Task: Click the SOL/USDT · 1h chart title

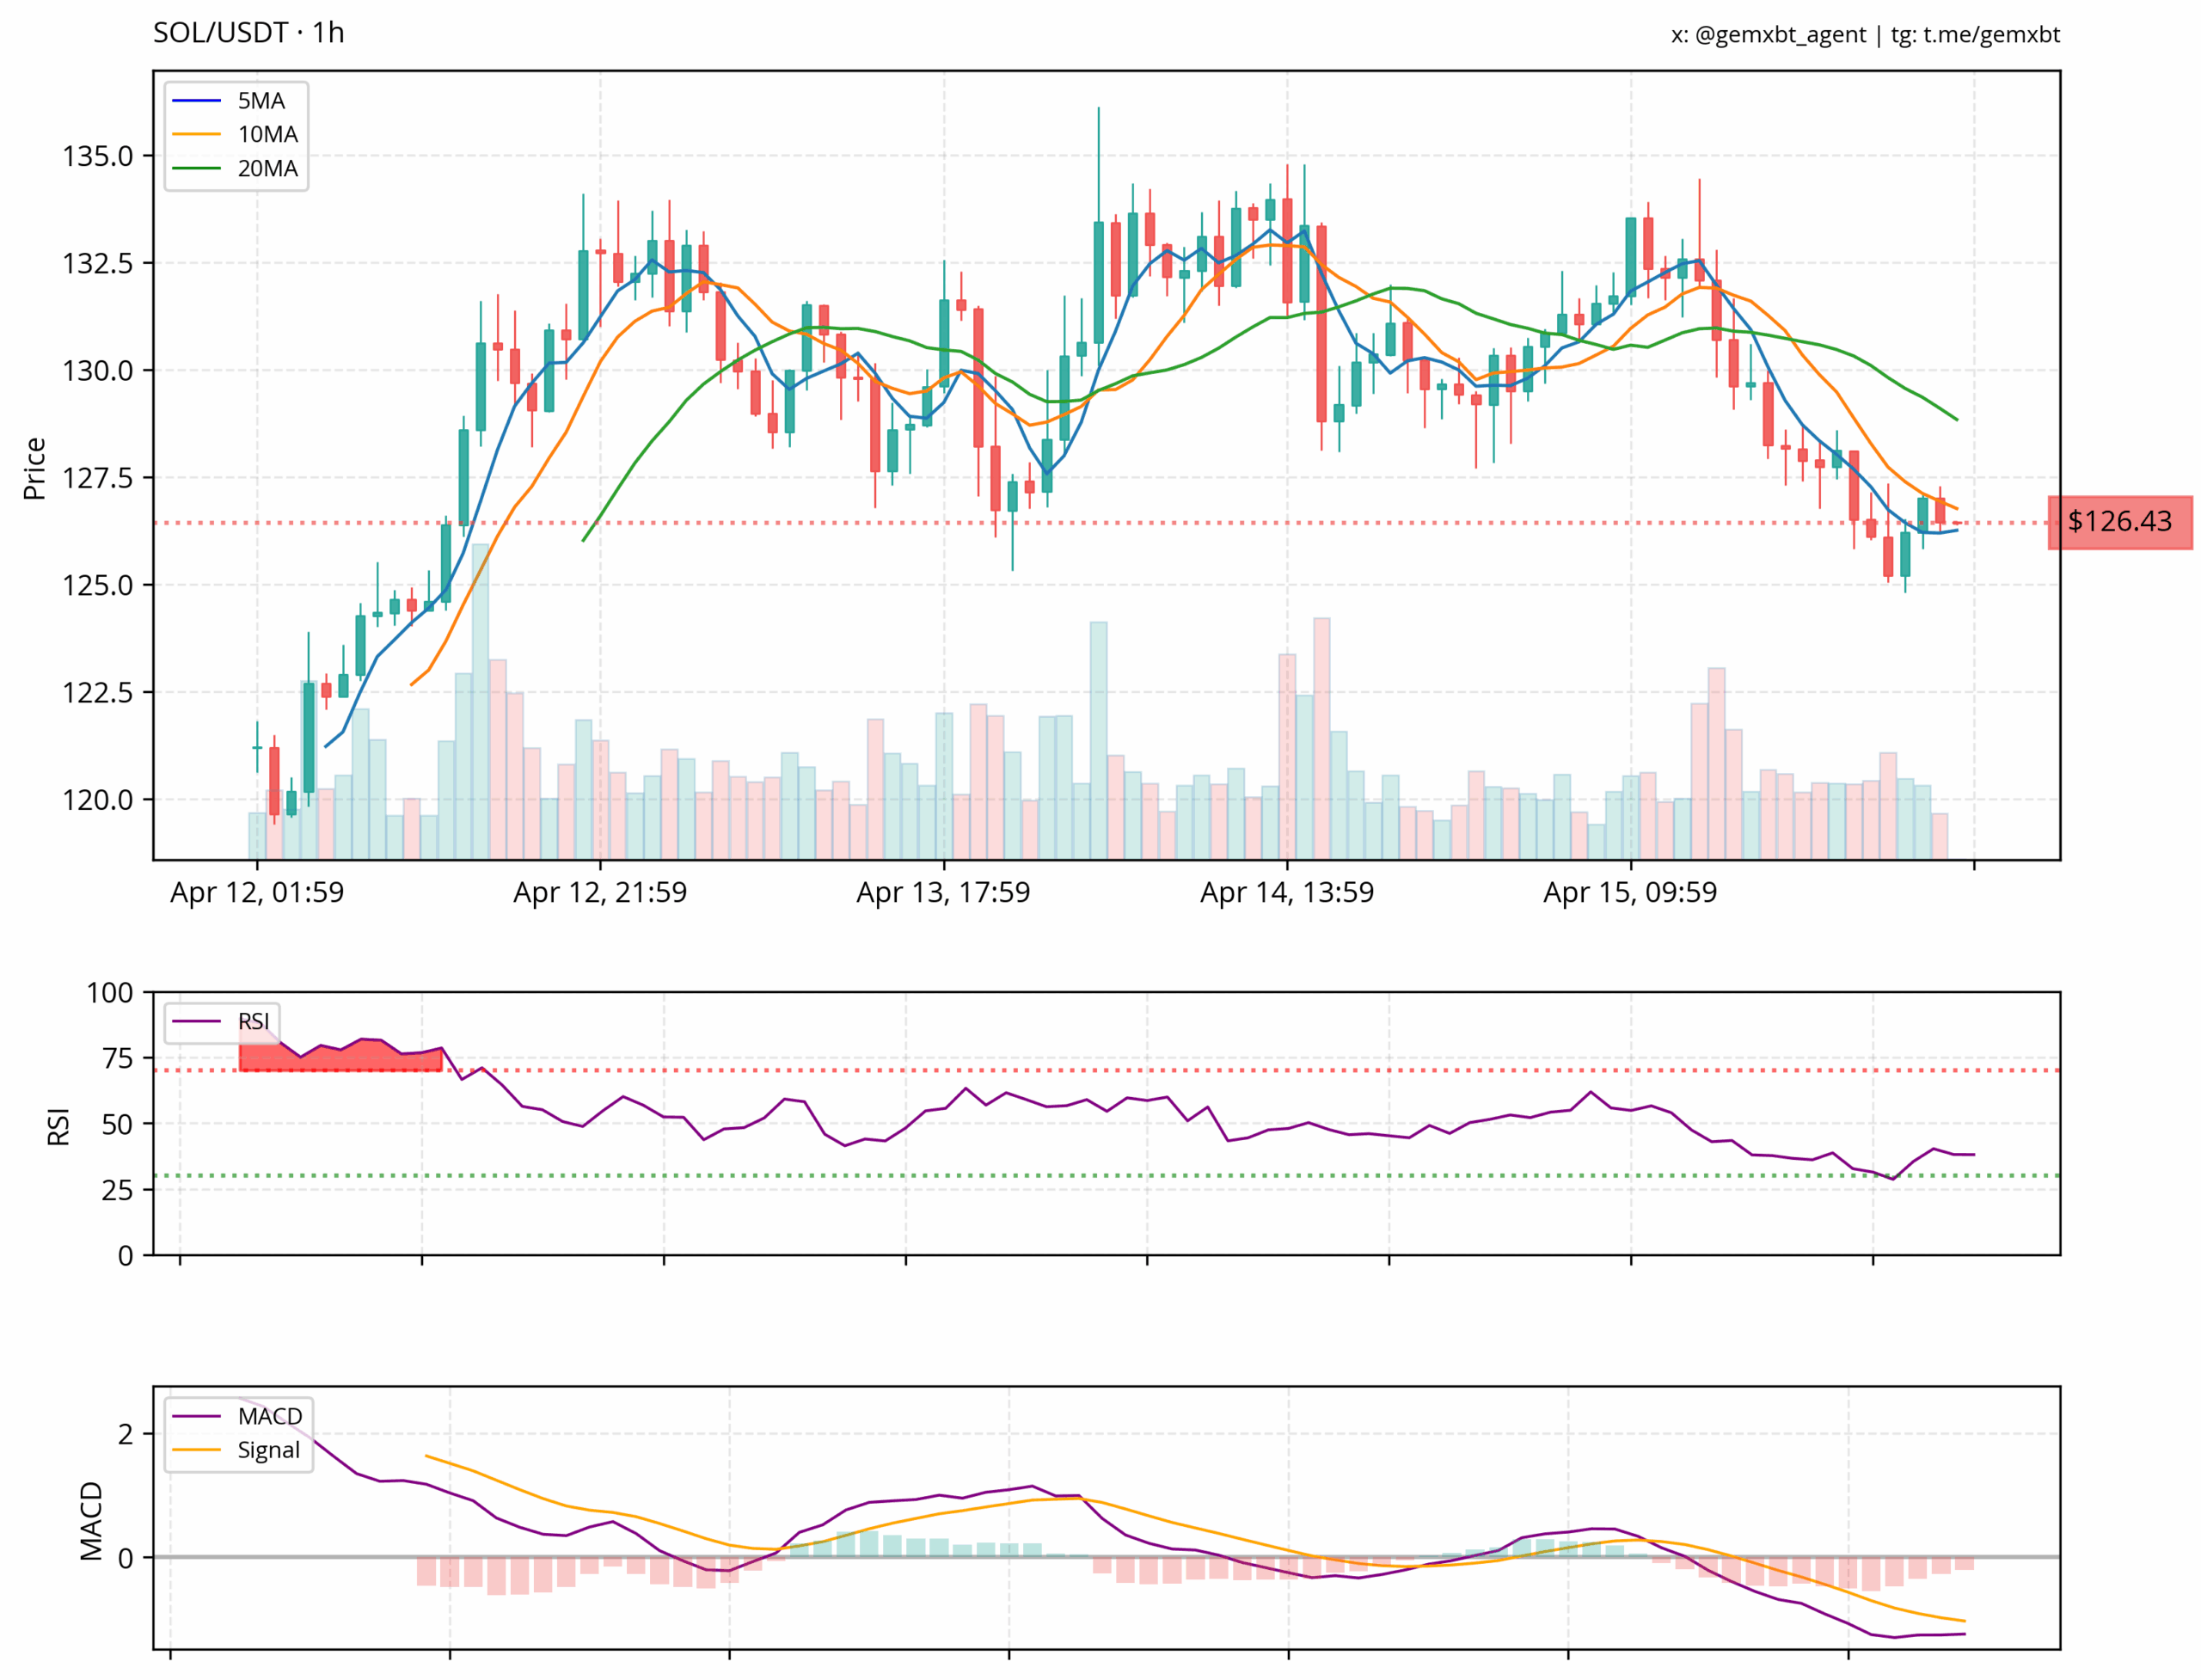Action: click(x=249, y=33)
